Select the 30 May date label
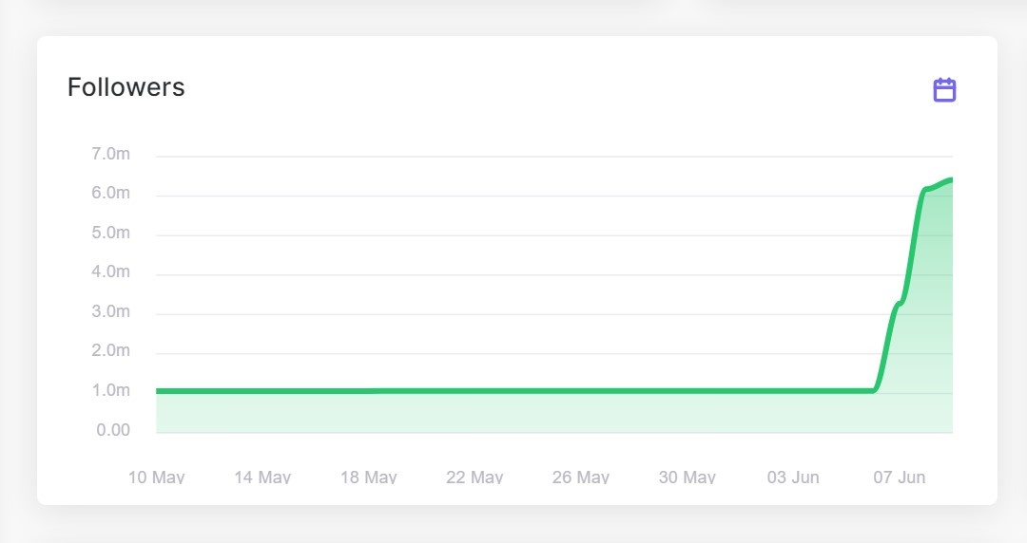Viewport: 1027px width, 543px height. click(688, 477)
